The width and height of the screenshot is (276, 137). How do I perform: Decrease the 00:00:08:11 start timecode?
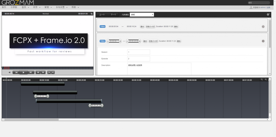108,41
